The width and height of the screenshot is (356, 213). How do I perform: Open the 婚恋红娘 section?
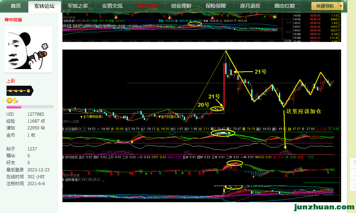pyautogui.click(x=284, y=6)
